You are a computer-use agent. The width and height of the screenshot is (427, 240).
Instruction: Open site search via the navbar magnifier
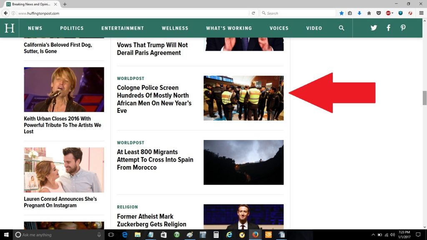[342, 28]
